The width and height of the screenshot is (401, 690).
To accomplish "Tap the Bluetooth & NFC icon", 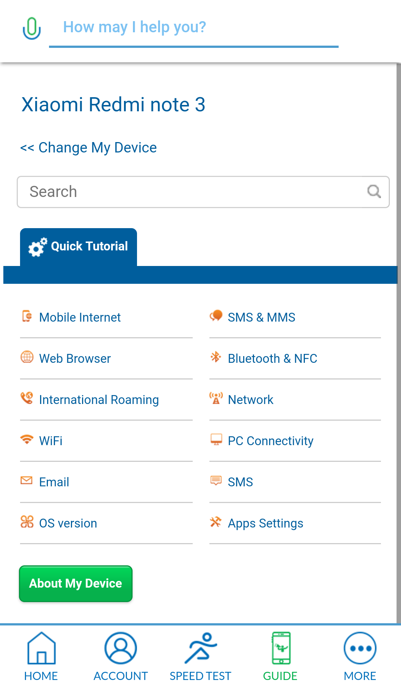I will pyautogui.click(x=216, y=357).
